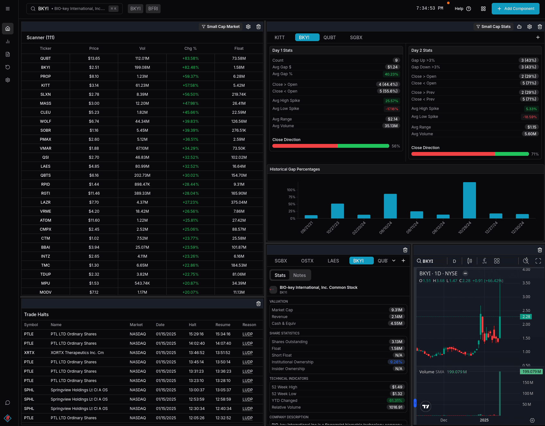
Task: Collapse the BKYI chart legend
Action: tap(465, 273)
